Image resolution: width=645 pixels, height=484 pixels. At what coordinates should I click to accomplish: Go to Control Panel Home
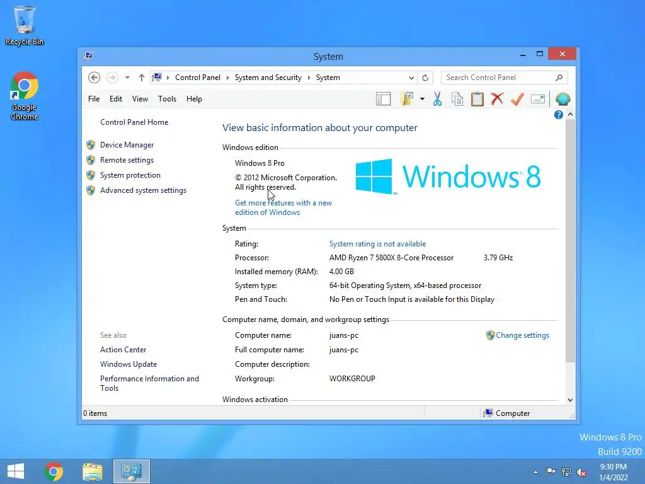pos(134,122)
